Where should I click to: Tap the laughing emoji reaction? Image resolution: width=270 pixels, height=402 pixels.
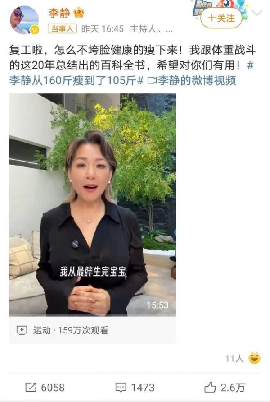click(x=254, y=358)
